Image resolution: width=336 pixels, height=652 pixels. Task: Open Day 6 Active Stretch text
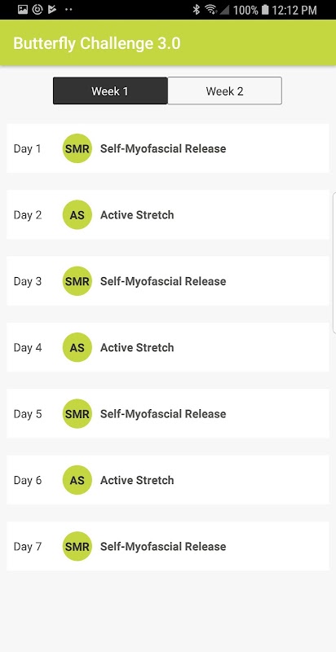[x=137, y=480]
